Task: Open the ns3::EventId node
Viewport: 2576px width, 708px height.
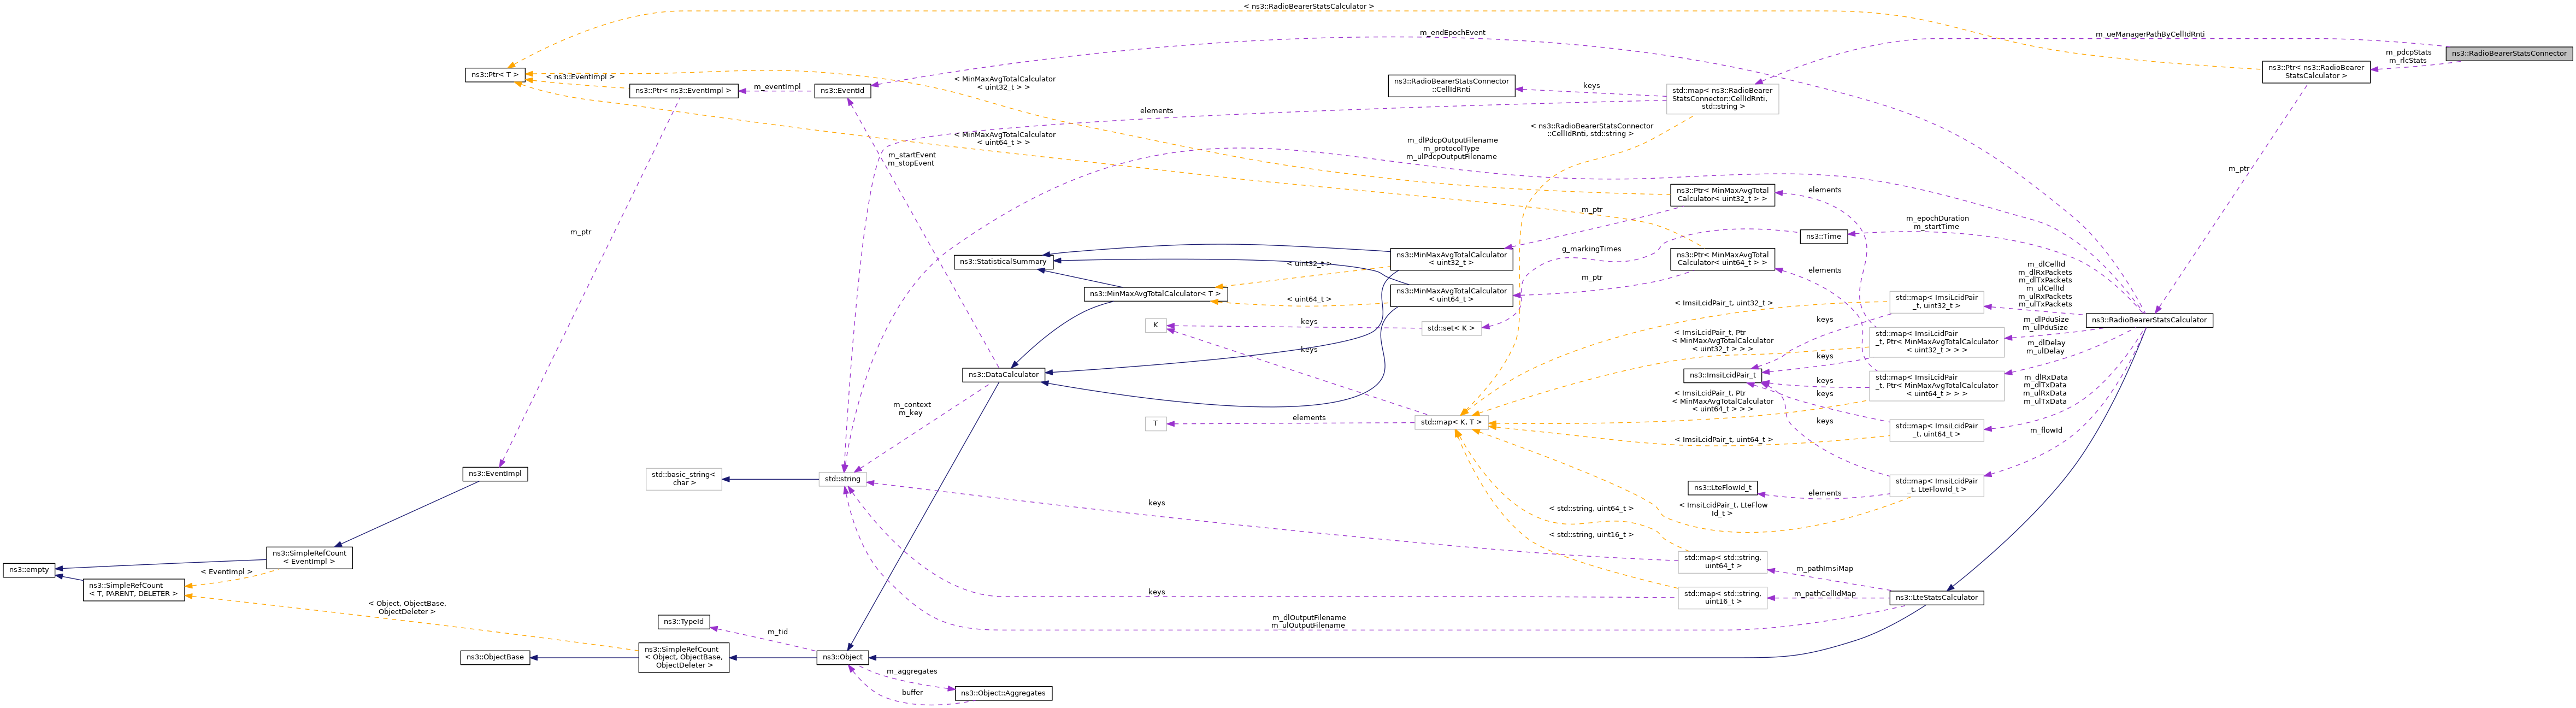Action: (842, 91)
